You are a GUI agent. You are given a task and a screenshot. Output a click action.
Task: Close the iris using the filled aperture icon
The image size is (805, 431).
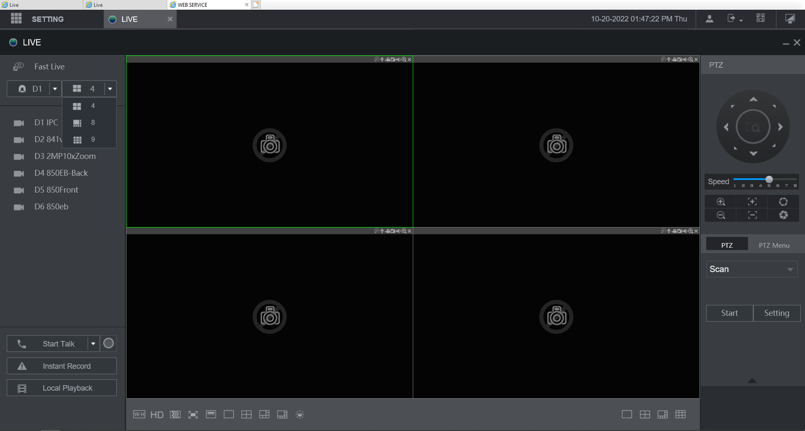[x=784, y=215]
